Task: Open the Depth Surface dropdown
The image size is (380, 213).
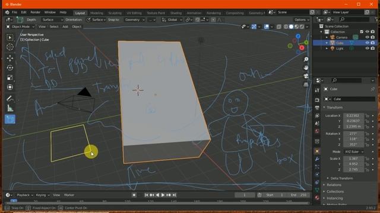Action: coord(52,20)
